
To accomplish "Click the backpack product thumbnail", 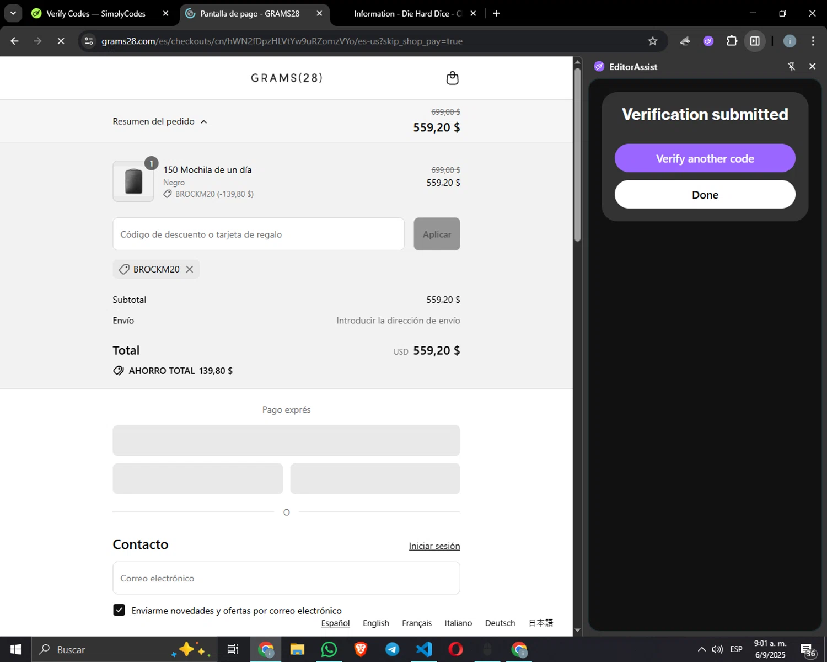I will (x=133, y=181).
